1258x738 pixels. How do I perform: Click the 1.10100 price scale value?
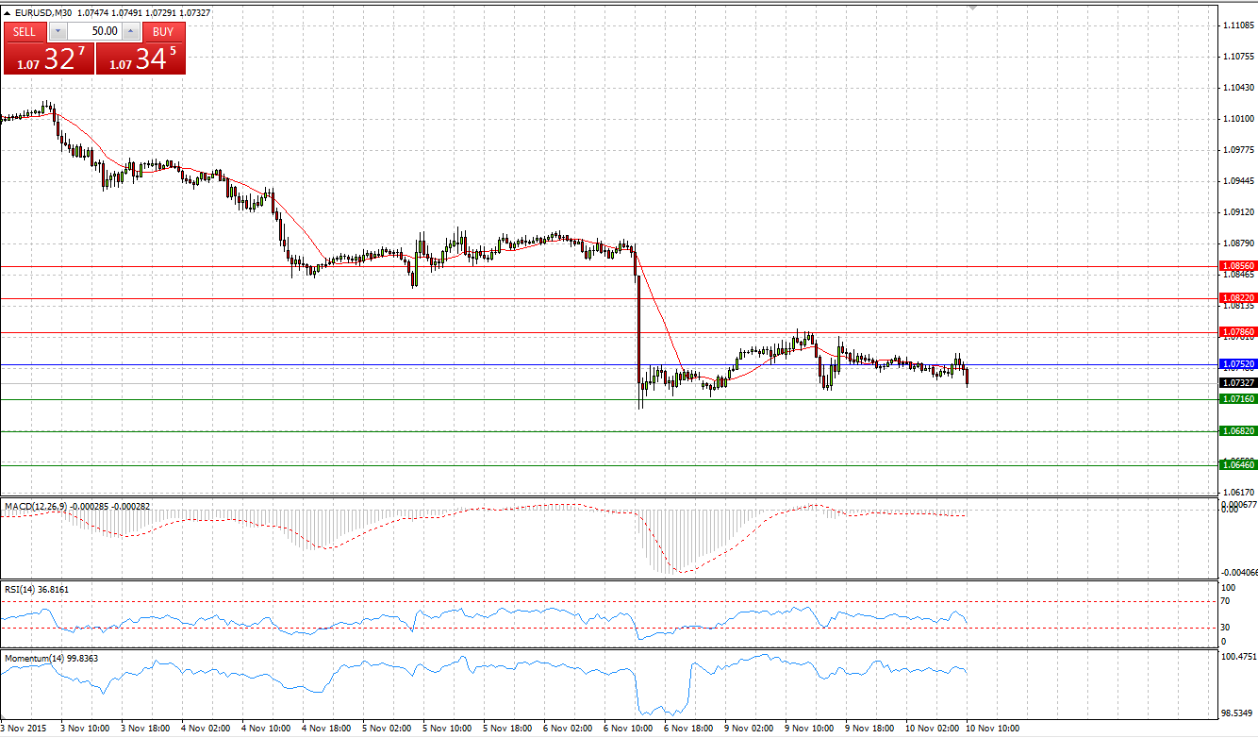coord(1237,119)
